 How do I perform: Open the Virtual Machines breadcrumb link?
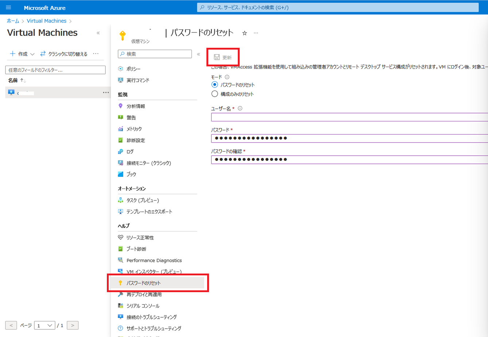47,21
